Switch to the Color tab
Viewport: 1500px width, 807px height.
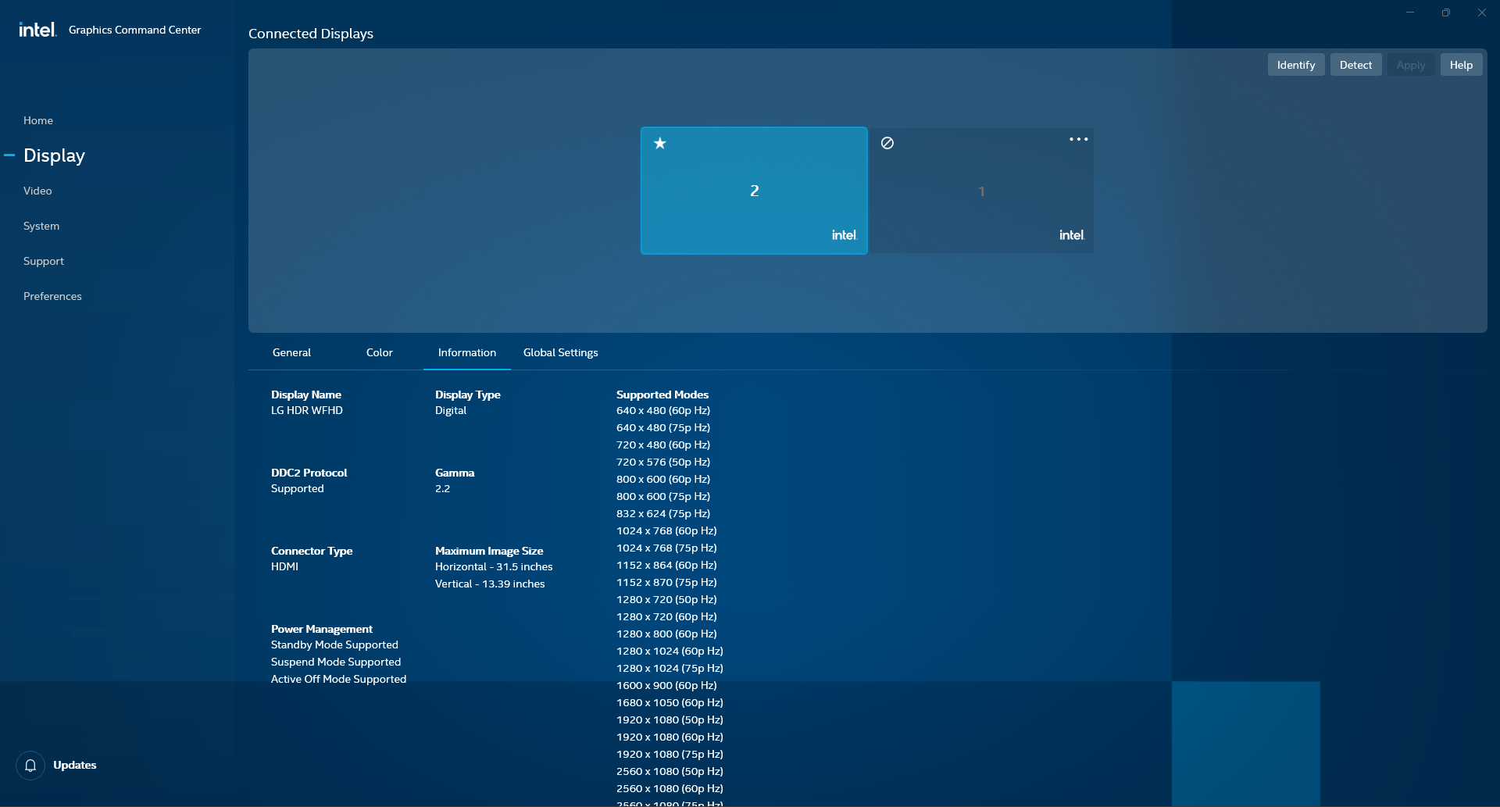pyautogui.click(x=380, y=352)
